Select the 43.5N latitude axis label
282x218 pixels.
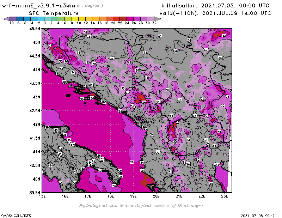tap(35, 83)
